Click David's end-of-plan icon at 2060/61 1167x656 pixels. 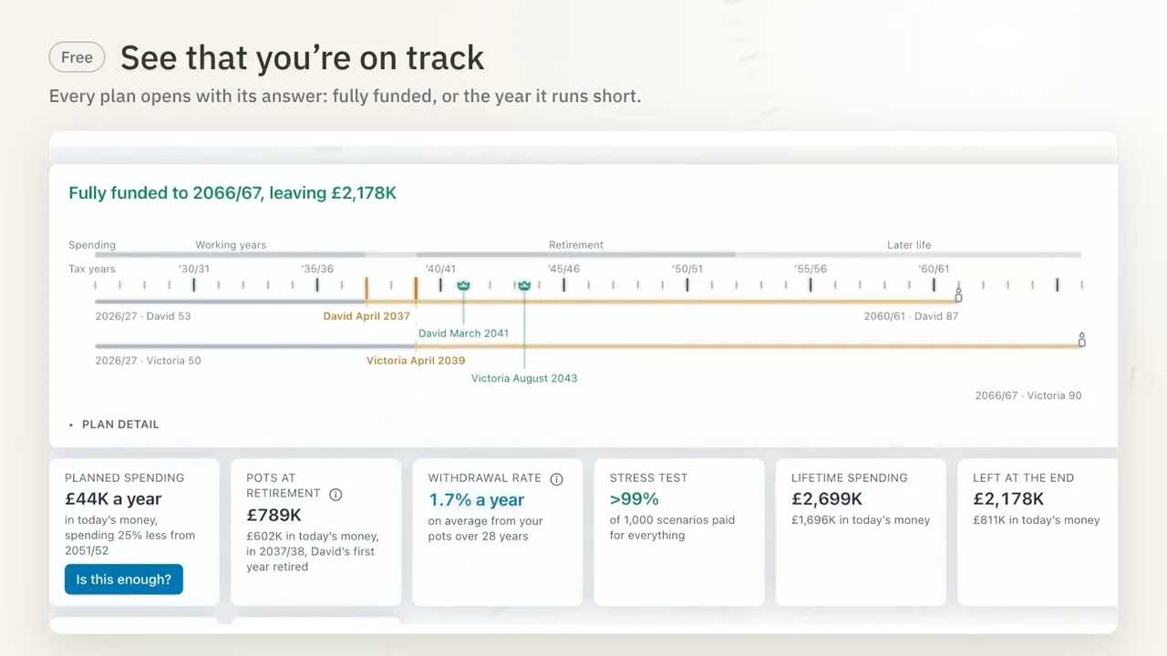click(958, 295)
